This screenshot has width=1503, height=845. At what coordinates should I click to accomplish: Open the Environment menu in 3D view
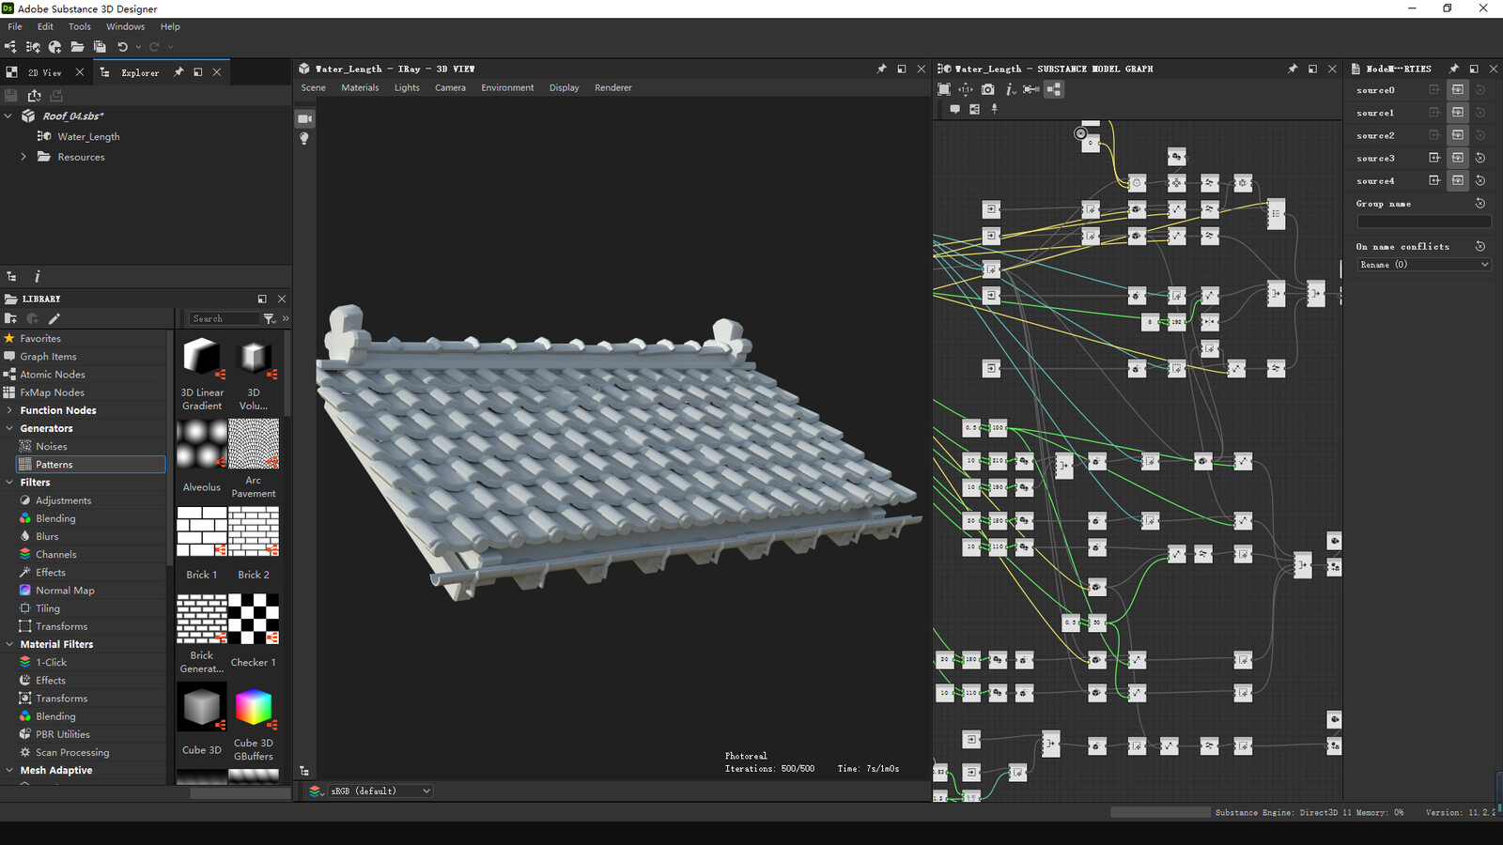[507, 87]
